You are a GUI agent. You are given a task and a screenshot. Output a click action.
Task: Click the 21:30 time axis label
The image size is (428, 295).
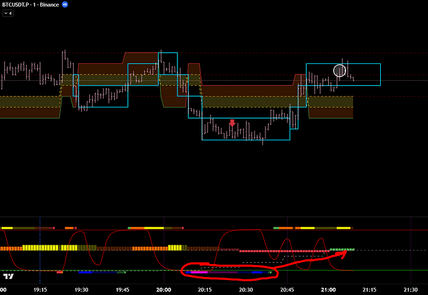tap(411, 289)
